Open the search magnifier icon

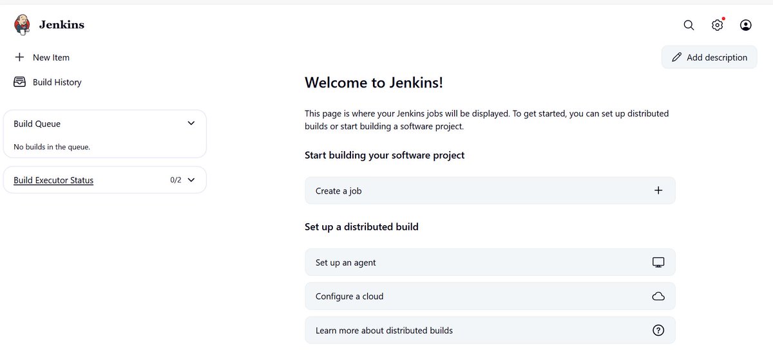pyautogui.click(x=689, y=25)
